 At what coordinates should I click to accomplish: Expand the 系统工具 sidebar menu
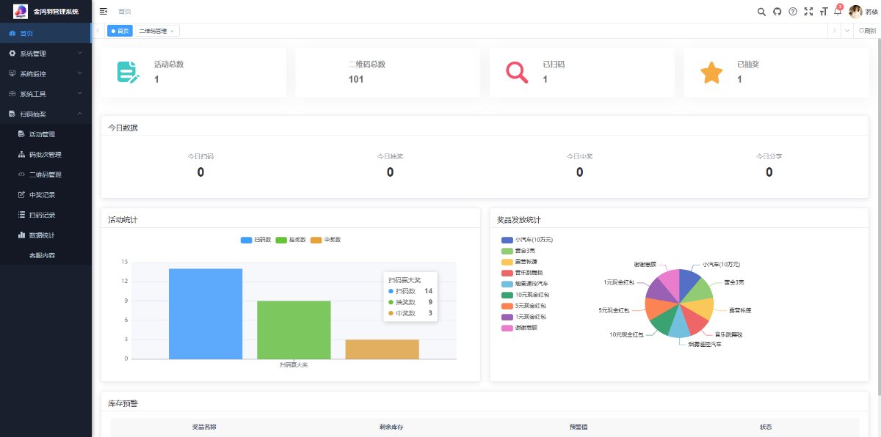pyautogui.click(x=46, y=94)
